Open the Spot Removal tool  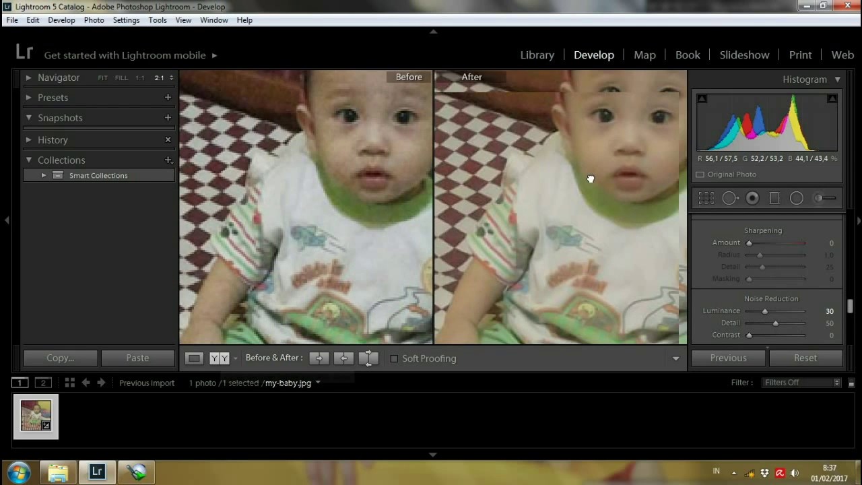729,197
